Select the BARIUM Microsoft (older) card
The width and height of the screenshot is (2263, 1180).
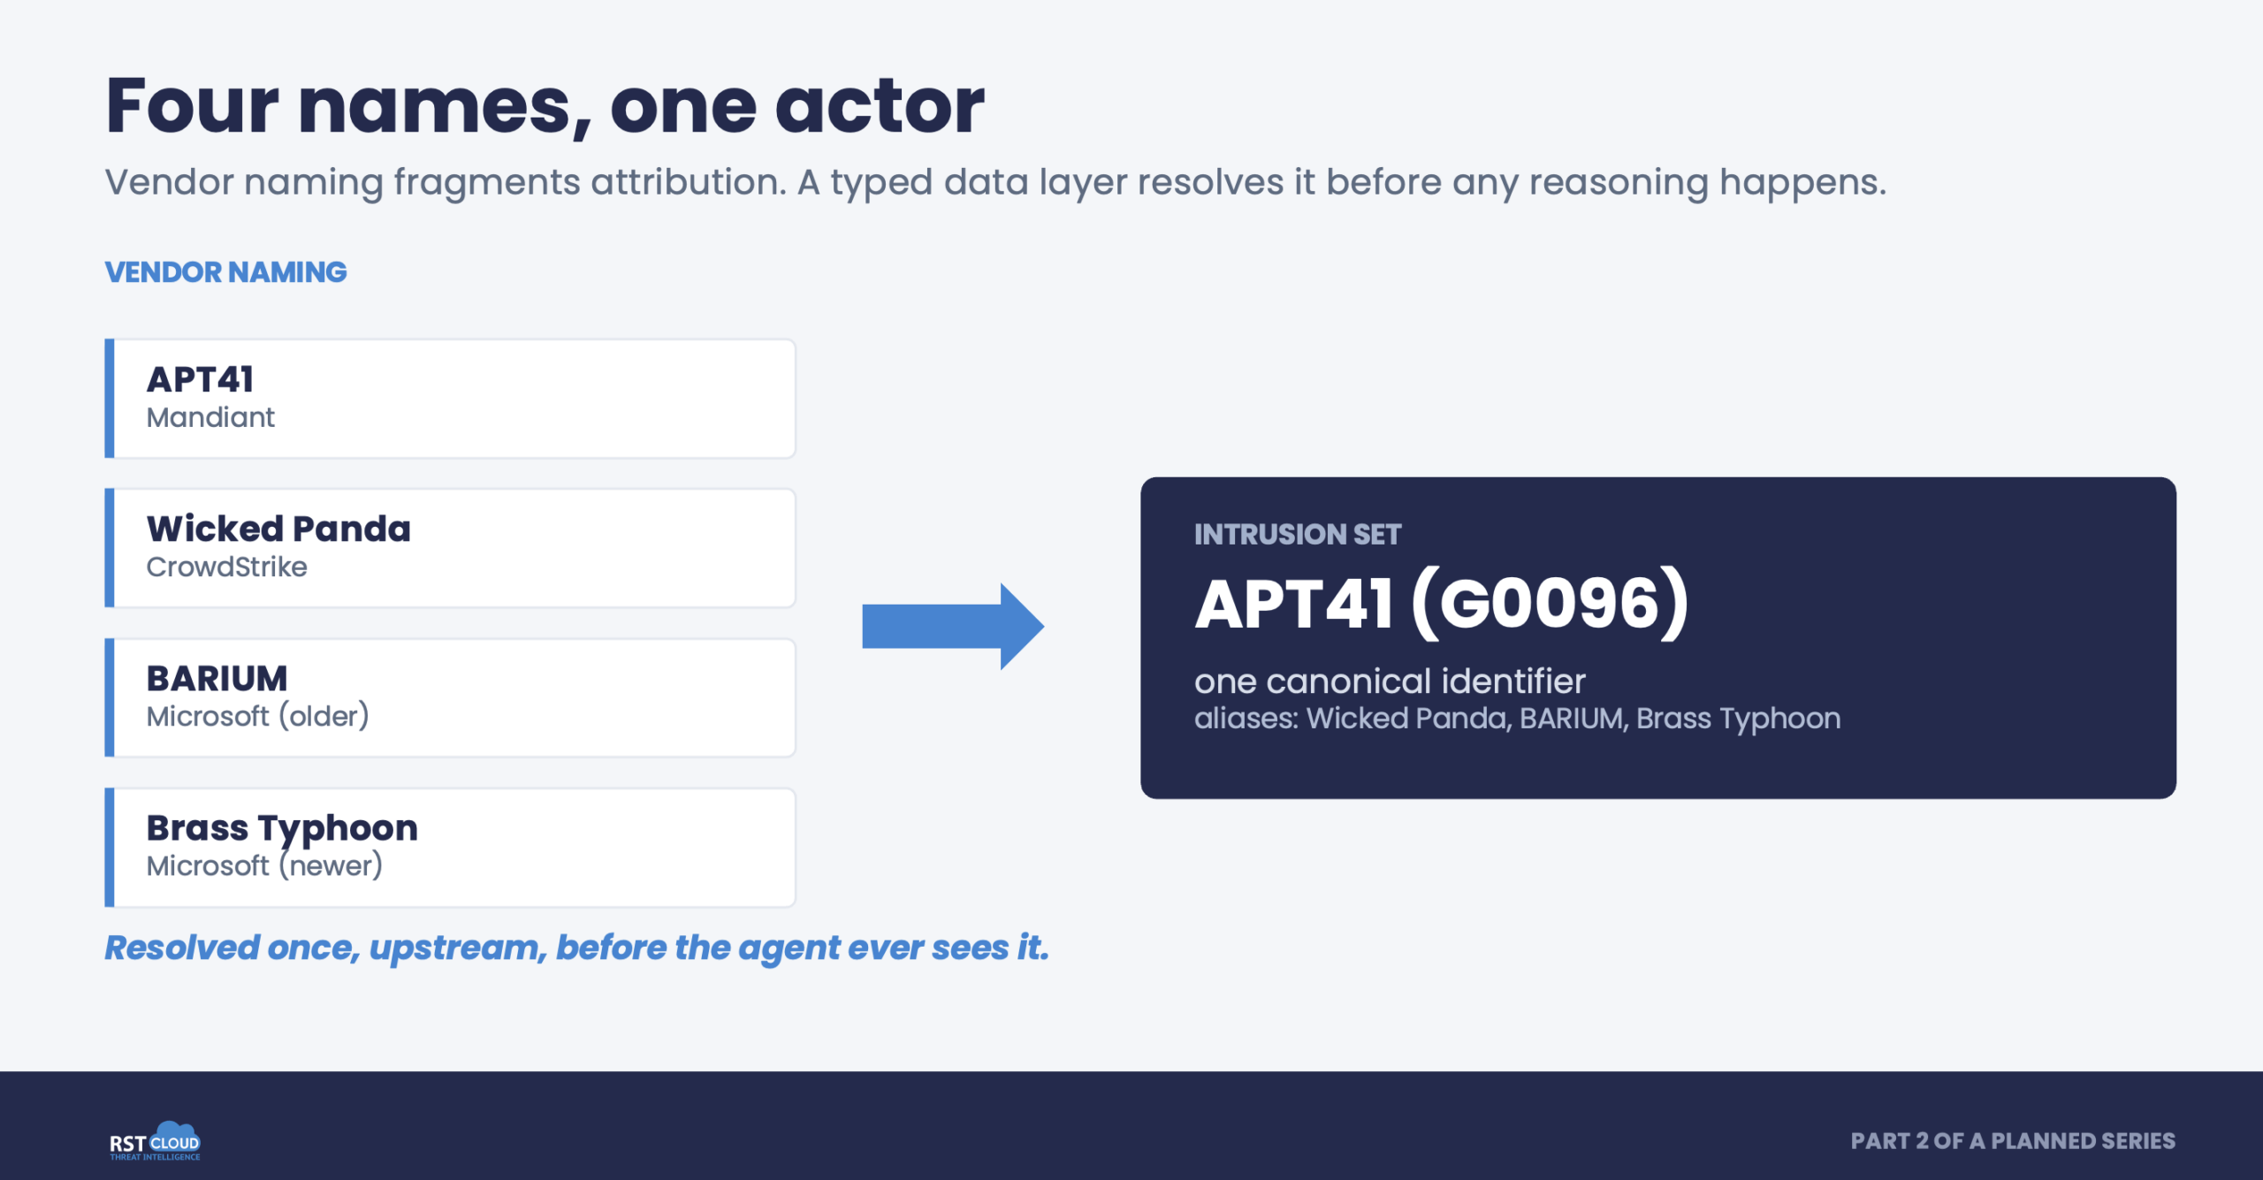pos(450,697)
